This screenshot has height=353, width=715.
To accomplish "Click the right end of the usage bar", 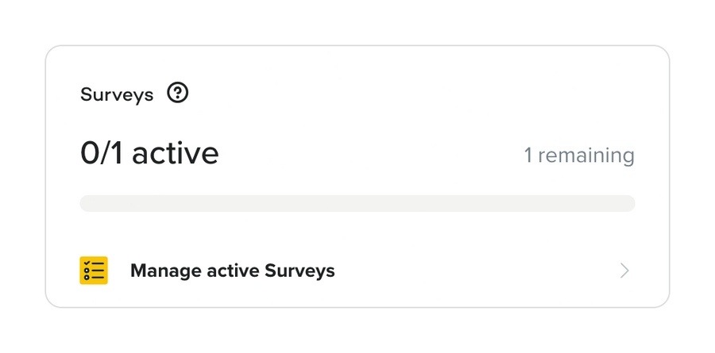I will pyautogui.click(x=628, y=204).
